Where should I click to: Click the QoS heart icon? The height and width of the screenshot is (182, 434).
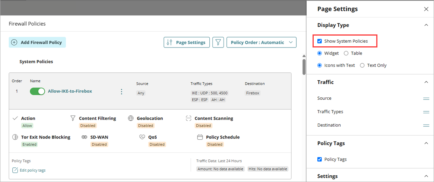[x=142, y=137]
